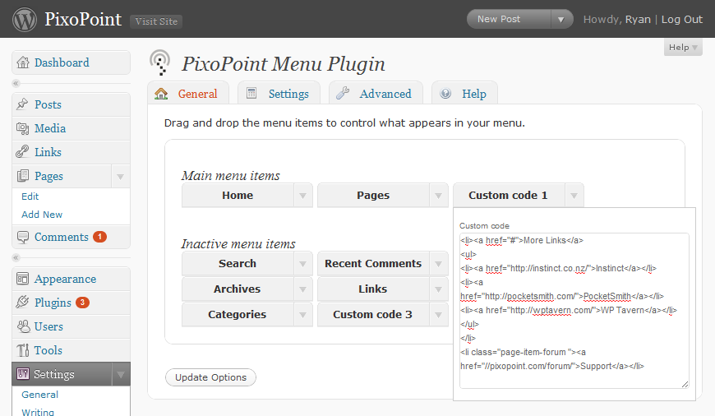Expand the Recent Comments item options
The height and width of the screenshot is (416, 715).
tap(438, 264)
